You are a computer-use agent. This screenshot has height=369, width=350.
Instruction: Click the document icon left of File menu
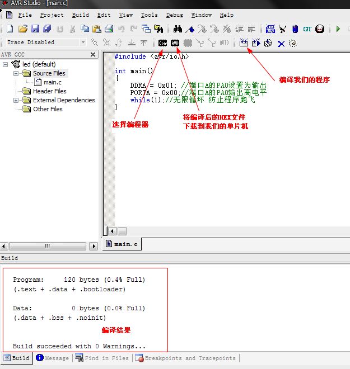coord(9,15)
